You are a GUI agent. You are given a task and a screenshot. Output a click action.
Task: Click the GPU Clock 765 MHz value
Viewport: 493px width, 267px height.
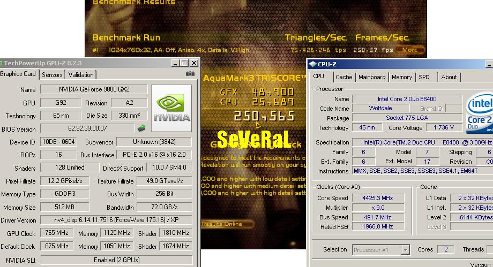pyautogui.click(x=57, y=233)
